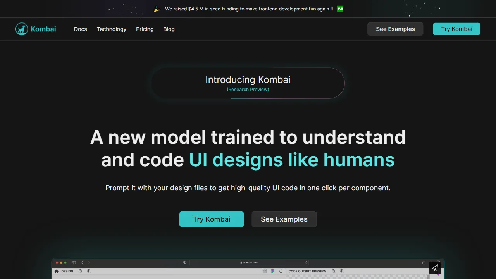Click zoom out icon next to DESIGN

(80, 271)
